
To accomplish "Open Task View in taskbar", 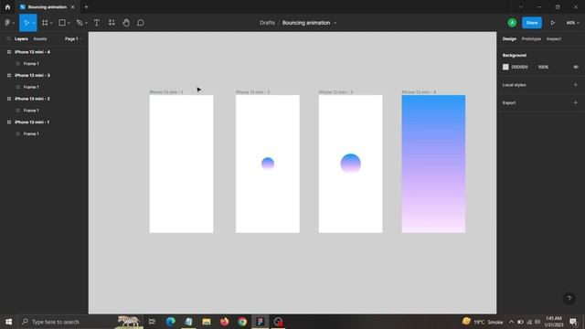I will click(x=152, y=322).
